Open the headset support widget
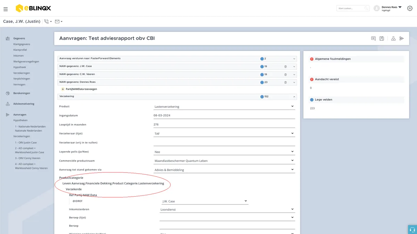The image size is (417, 234). coord(412,229)
